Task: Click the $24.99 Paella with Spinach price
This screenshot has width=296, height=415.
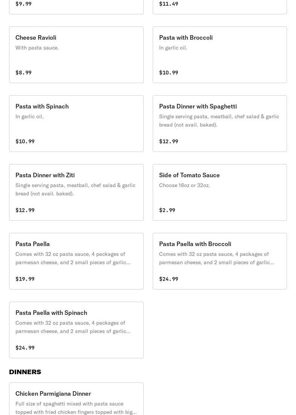Action: pos(25,348)
